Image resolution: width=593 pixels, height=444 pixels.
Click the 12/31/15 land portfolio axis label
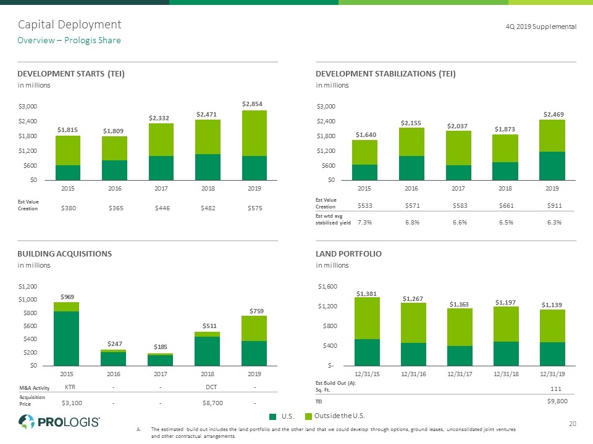click(367, 374)
